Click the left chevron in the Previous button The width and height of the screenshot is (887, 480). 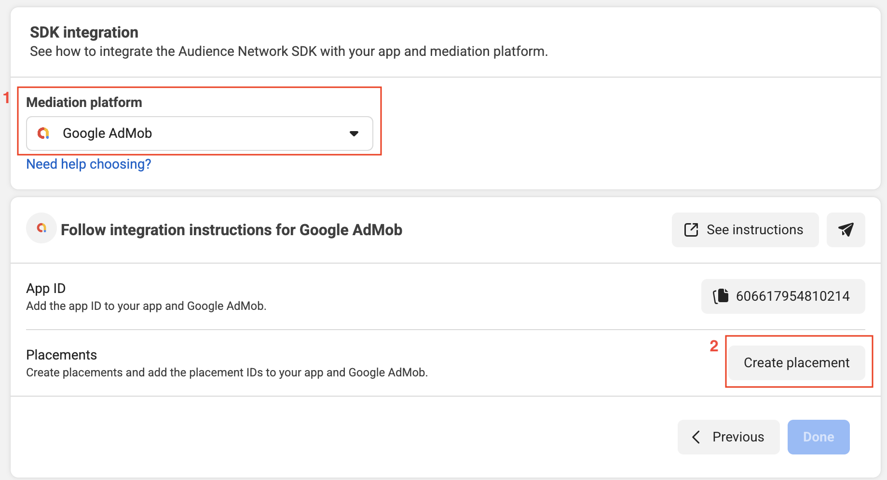696,437
